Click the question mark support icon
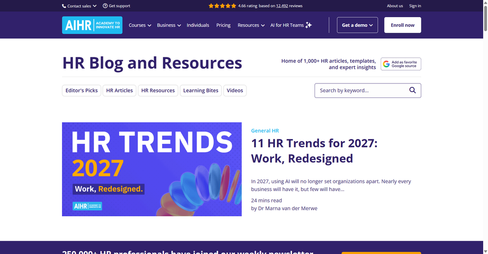The image size is (488, 254). coord(105,6)
